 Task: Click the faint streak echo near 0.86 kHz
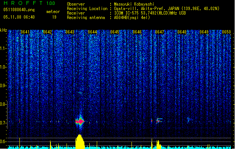point(80,93)
